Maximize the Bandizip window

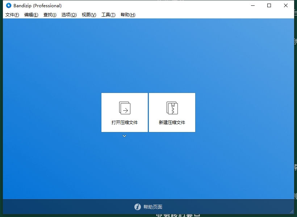[x=269, y=5]
